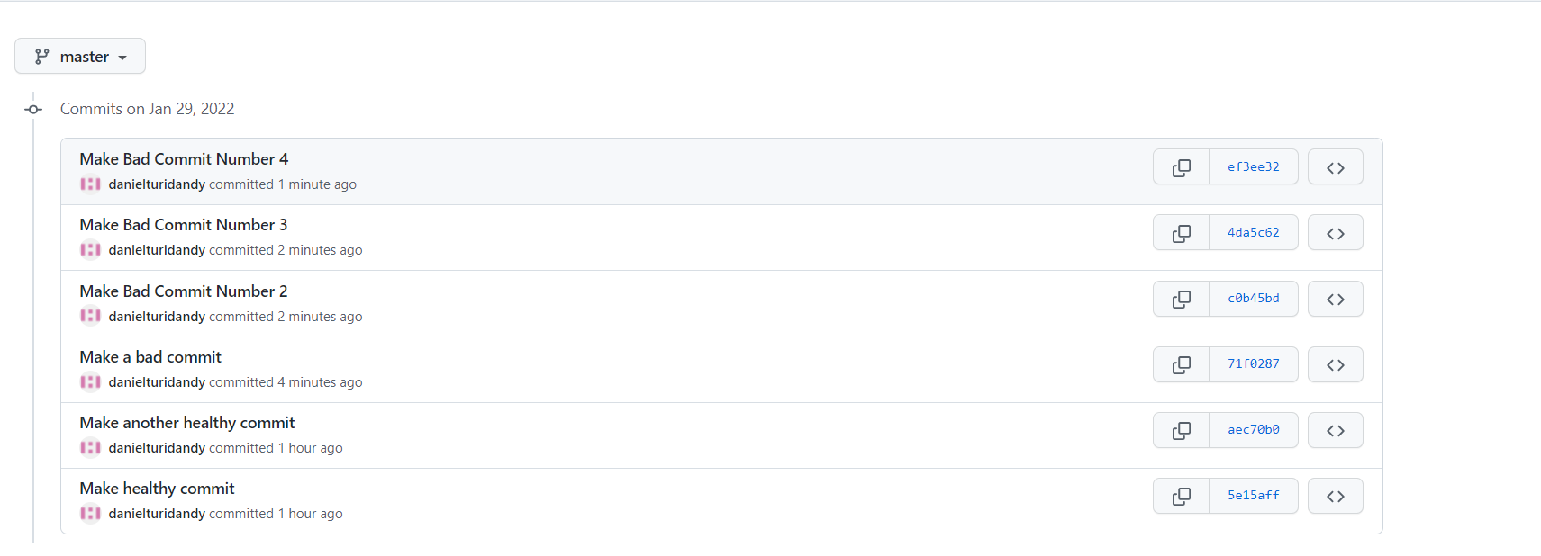Open commit hash 4da5c62
Image resolution: width=1541 pixels, height=556 pixels.
pos(1253,233)
